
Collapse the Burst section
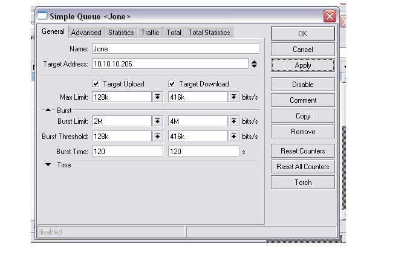48,110
